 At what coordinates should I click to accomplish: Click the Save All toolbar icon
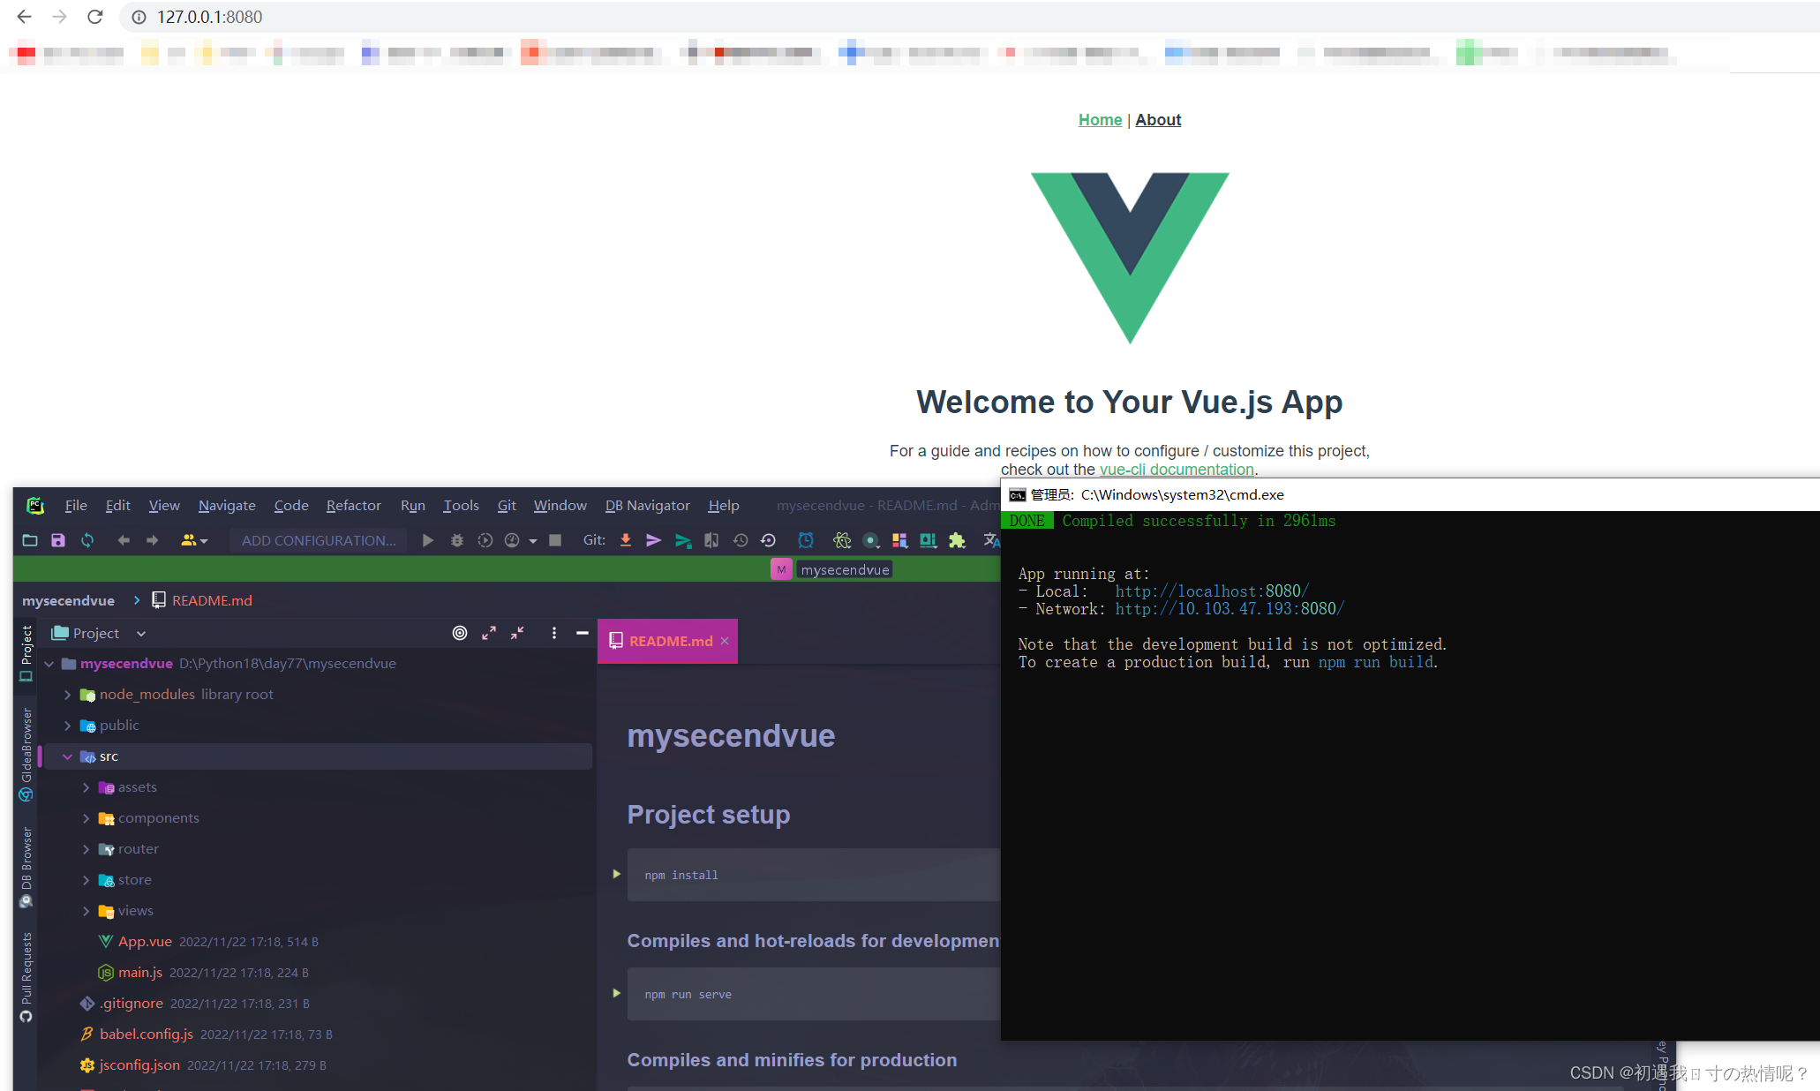(58, 540)
